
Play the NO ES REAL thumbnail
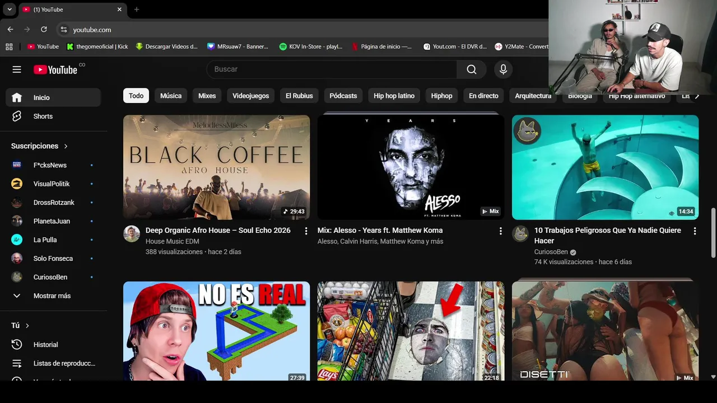pyautogui.click(x=216, y=331)
